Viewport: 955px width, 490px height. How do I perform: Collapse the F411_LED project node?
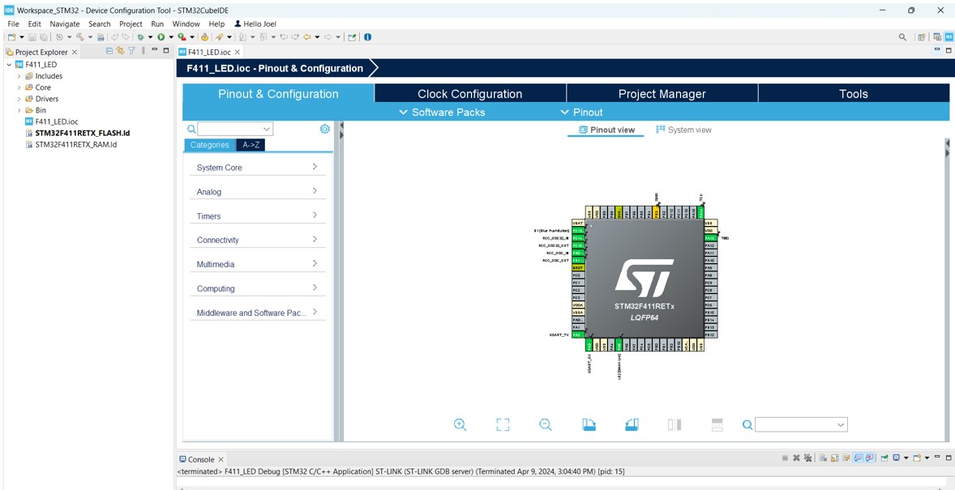(8, 64)
